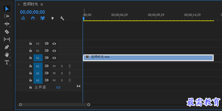Toggle sync lock on V3
Viewport: 222px width, 111px height.
coord(47,44)
